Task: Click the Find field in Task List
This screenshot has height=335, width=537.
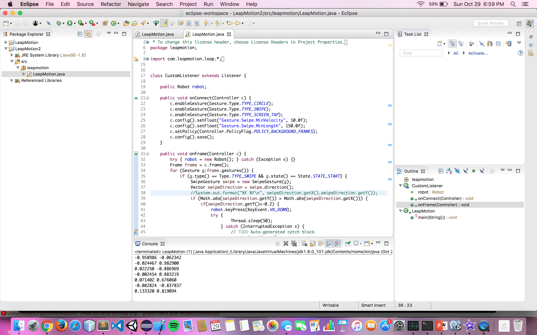Action: tap(421, 53)
